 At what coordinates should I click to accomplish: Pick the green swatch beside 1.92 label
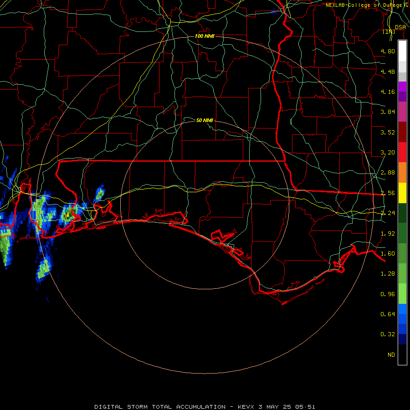pos(402,233)
